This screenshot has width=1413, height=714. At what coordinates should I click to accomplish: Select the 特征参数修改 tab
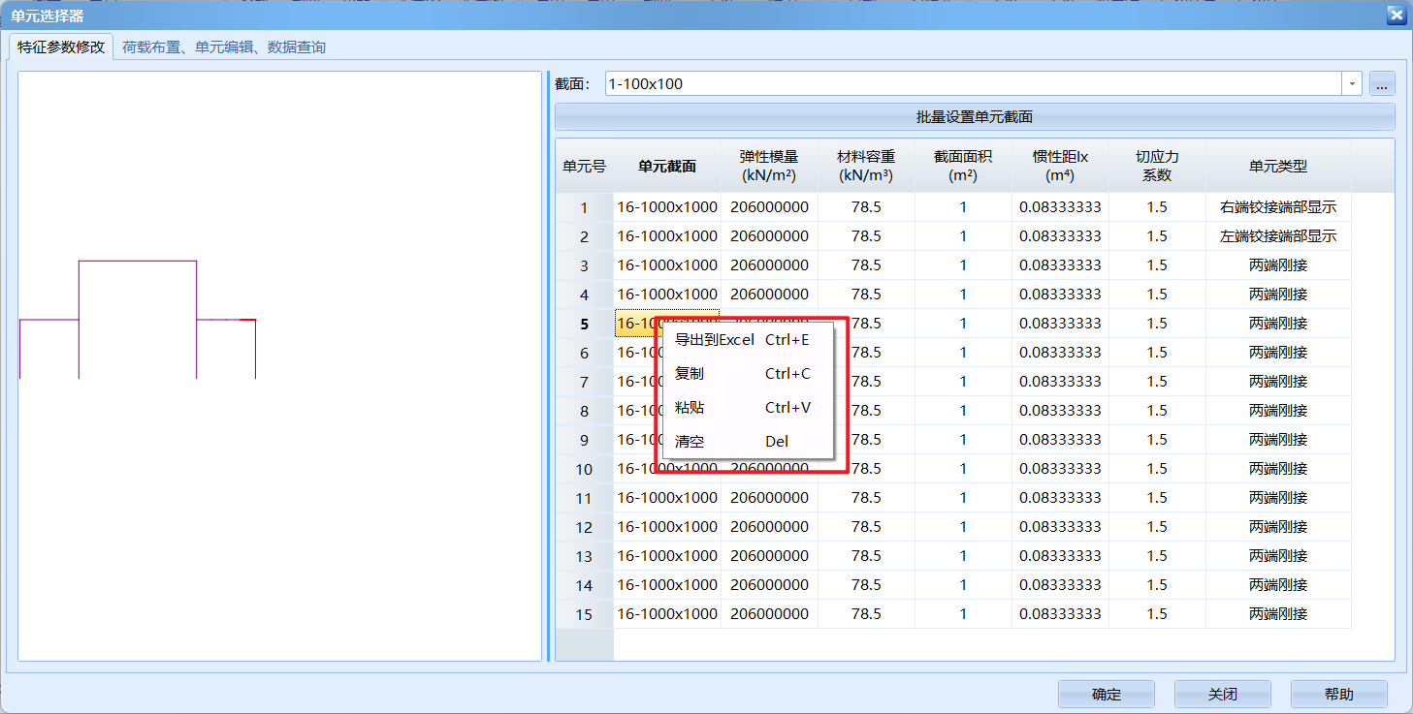pyautogui.click(x=60, y=46)
